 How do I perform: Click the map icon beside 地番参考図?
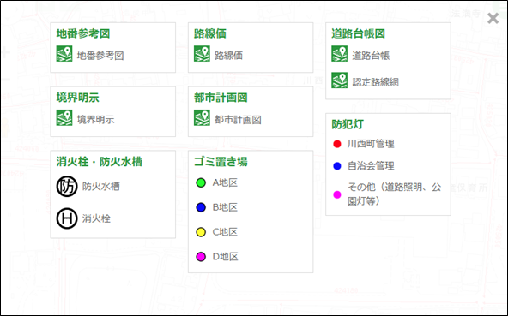[x=64, y=54]
